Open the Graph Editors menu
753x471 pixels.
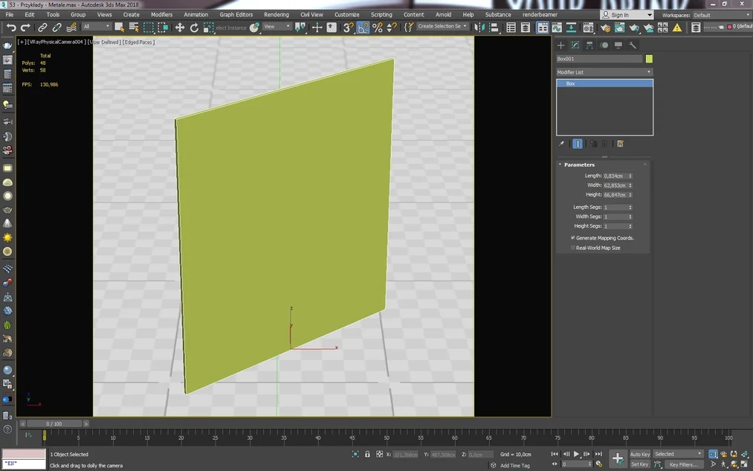click(x=236, y=14)
